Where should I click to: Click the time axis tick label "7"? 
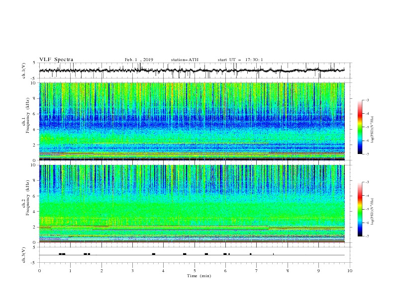[257, 271]
